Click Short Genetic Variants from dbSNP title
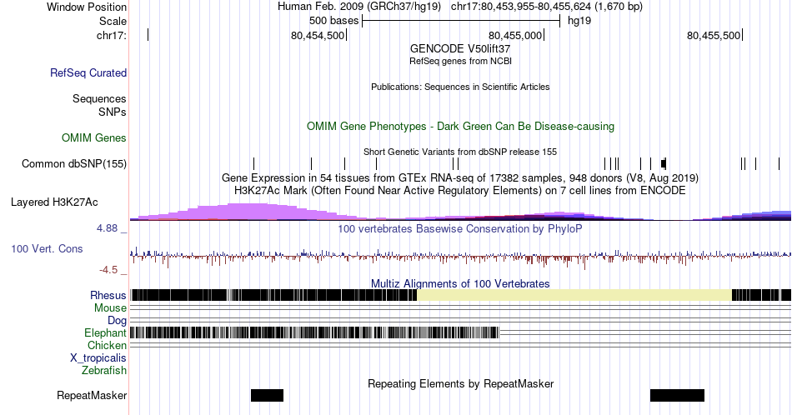This screenshot has width=792, height=415. pyautogui.click(x=460, y=152)
